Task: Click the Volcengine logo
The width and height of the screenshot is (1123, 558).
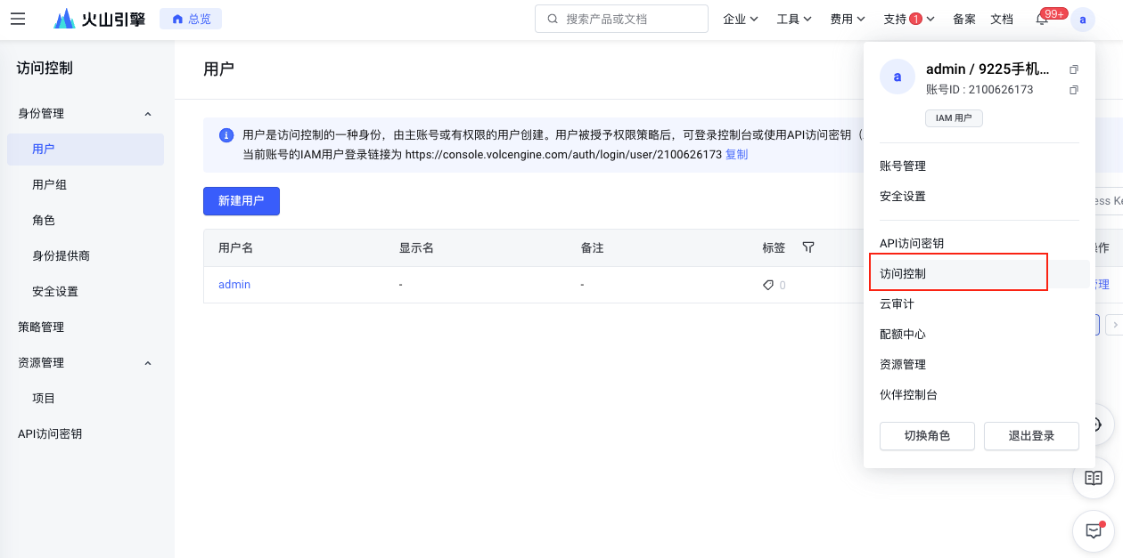Action: point(99,19)
